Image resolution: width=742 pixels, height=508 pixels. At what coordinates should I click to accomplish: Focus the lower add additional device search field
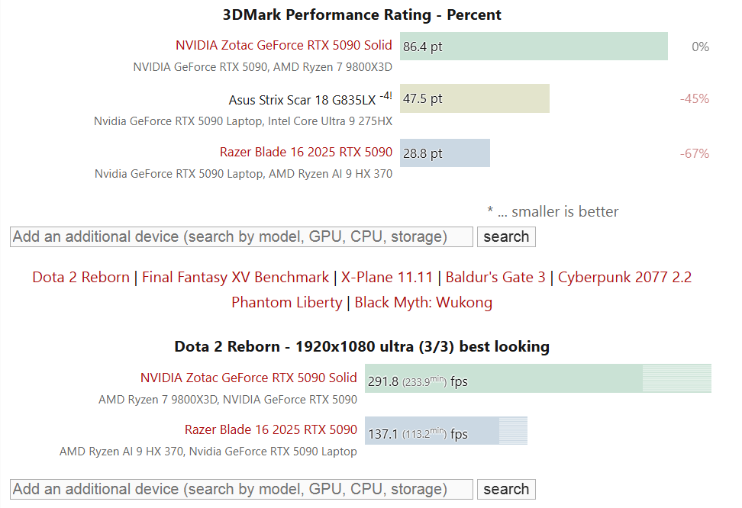[241, 489]
